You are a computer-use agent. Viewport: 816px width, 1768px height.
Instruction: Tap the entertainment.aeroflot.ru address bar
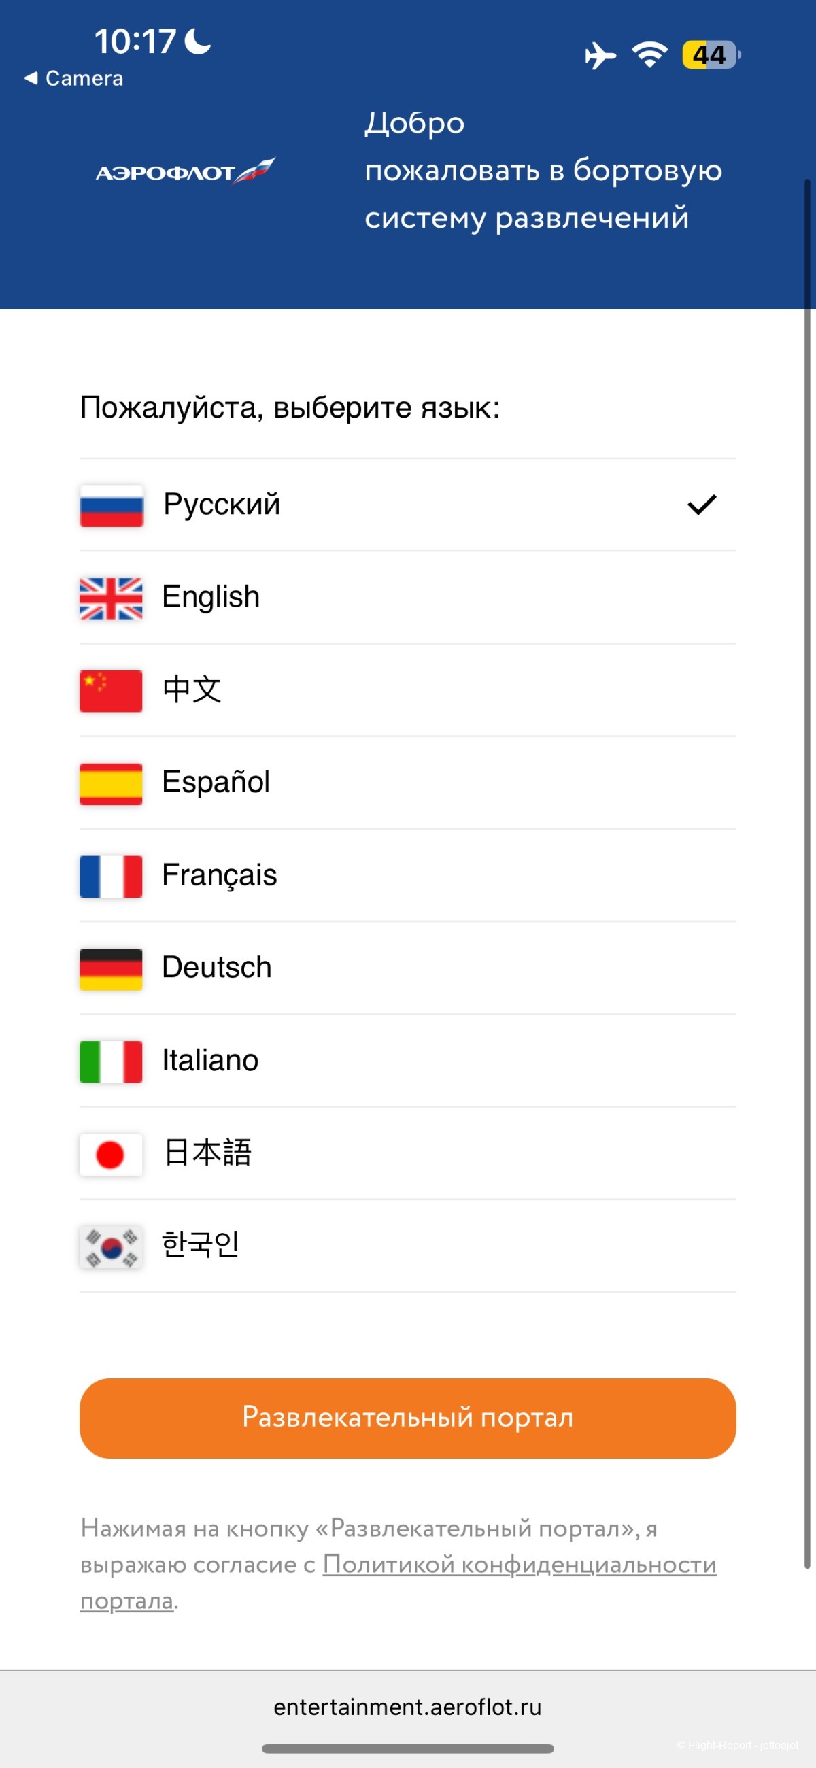(407, 1707)
